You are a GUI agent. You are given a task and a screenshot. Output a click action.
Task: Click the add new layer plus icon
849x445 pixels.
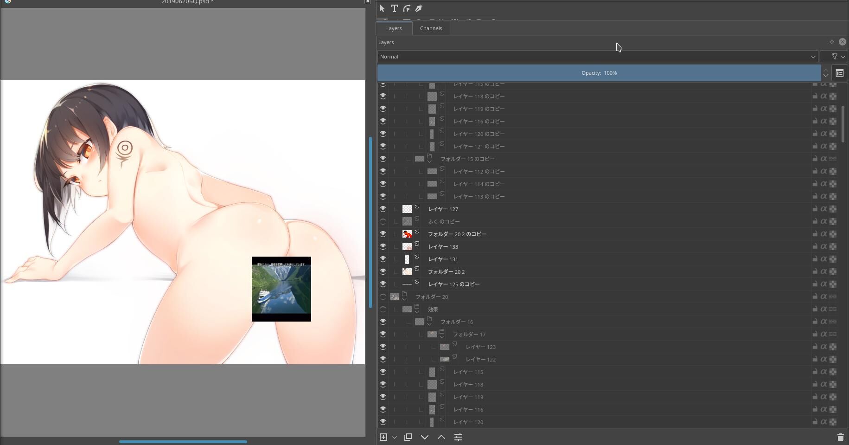tap(383, 437)
